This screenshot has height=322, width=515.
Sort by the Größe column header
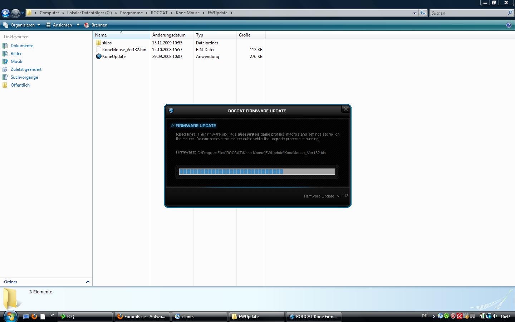tap(251, 35)
